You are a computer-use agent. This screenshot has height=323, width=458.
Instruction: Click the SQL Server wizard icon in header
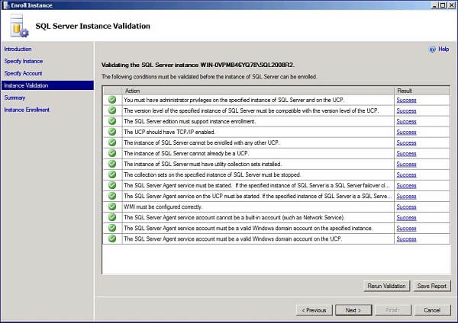pyautogui.click(x=18, y=26)
